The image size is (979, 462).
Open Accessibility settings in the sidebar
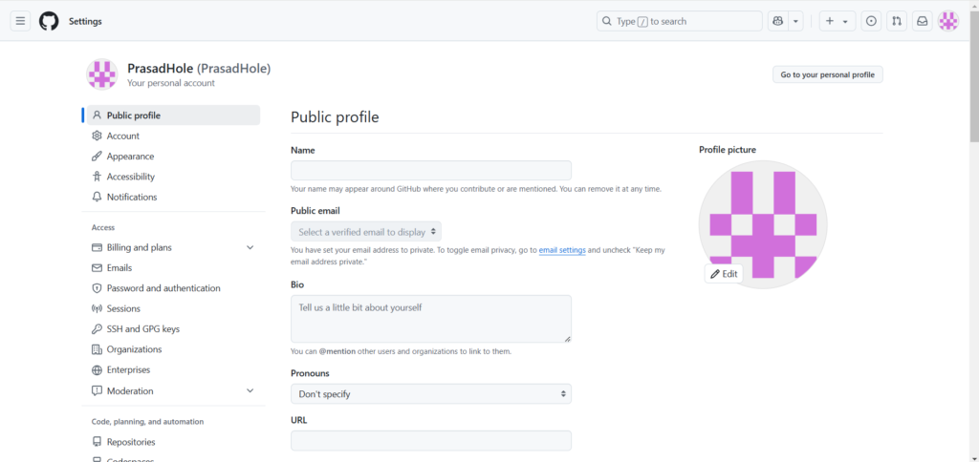[130, 178]
